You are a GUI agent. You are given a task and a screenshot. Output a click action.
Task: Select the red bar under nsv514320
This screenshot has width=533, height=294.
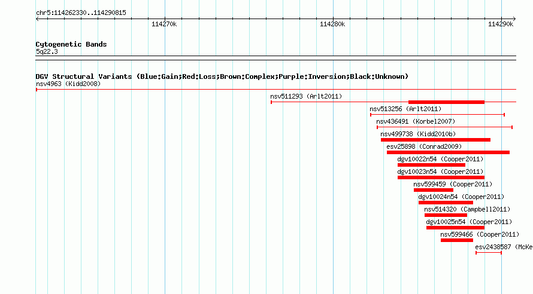pos(446,215)
